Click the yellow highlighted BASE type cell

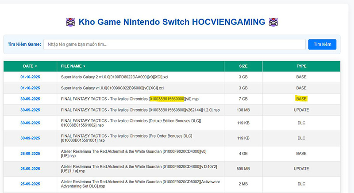coord(301,99)
